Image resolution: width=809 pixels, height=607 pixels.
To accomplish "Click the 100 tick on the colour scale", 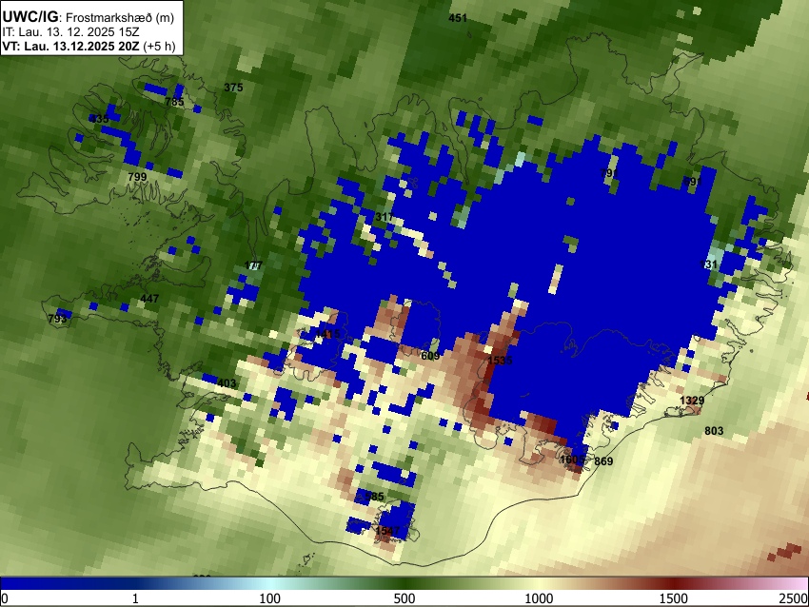I will (x=270, y=598).
